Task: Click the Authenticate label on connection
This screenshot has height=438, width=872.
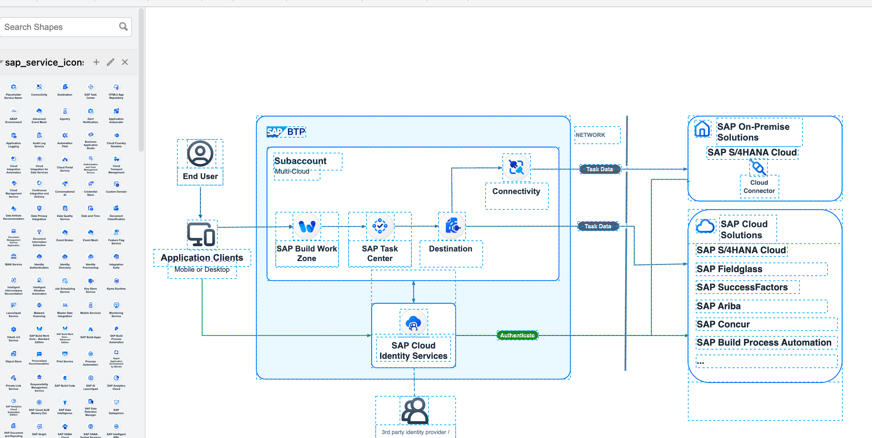Action: point(517,335)
